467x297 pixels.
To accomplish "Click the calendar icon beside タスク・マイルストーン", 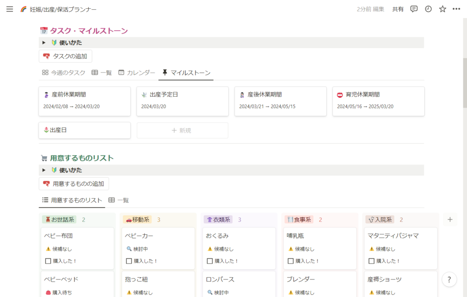I will pyautogui.click(x=44, y=31).
